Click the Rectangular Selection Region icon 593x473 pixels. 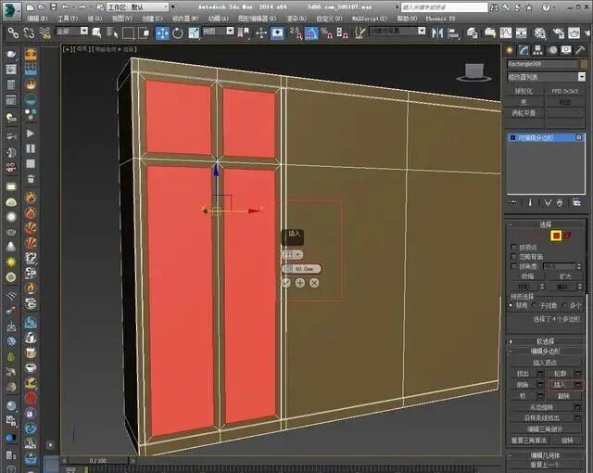pos(128,33)
